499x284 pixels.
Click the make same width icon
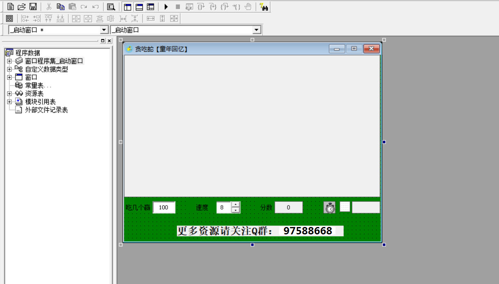151,18
